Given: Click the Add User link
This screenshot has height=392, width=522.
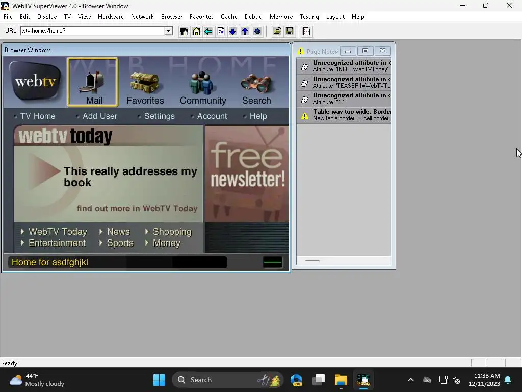Looking at the screenshot, I should coord(100,116).
